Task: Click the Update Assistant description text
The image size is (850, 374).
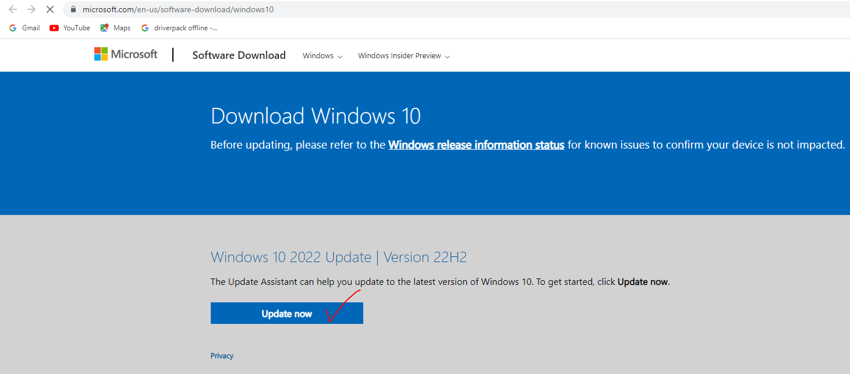Action: (440, 282)
